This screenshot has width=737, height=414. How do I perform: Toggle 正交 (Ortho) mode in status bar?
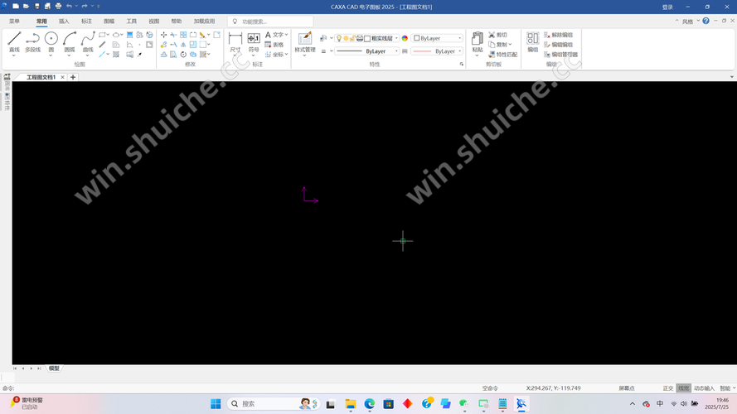coord(668,388)
